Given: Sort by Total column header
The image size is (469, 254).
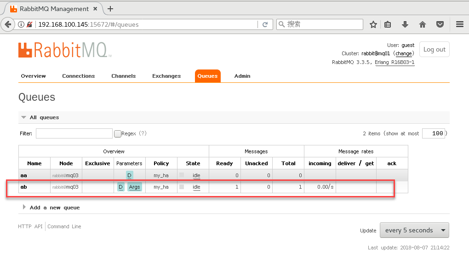Looking at the screenshot, I should click(288, 163).
